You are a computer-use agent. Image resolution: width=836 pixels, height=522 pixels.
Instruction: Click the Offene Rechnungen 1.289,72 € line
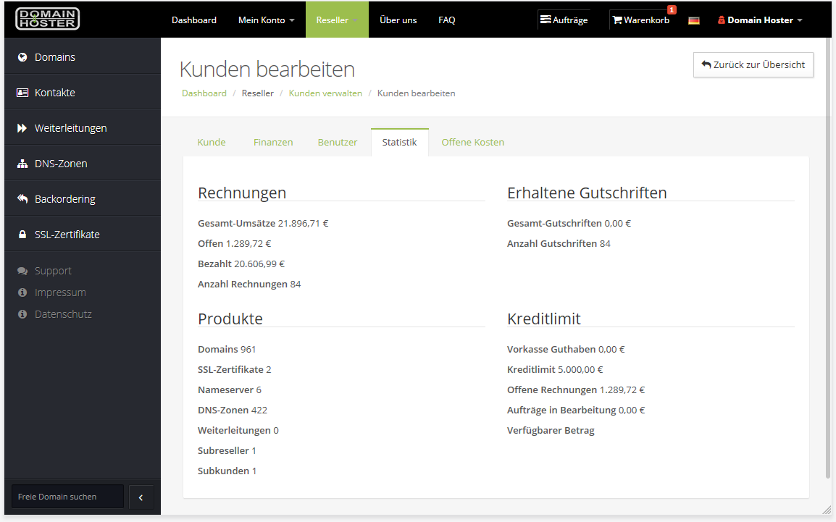coord(576,390)
